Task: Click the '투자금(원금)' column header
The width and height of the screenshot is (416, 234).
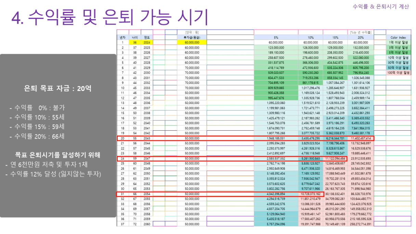Action: point(192,37)
